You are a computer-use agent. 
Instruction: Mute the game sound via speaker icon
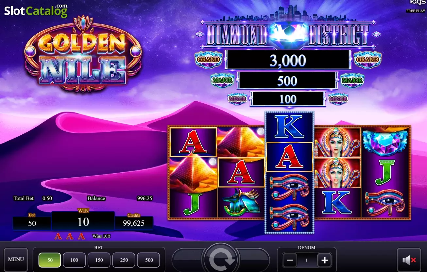tap(409, 260)
